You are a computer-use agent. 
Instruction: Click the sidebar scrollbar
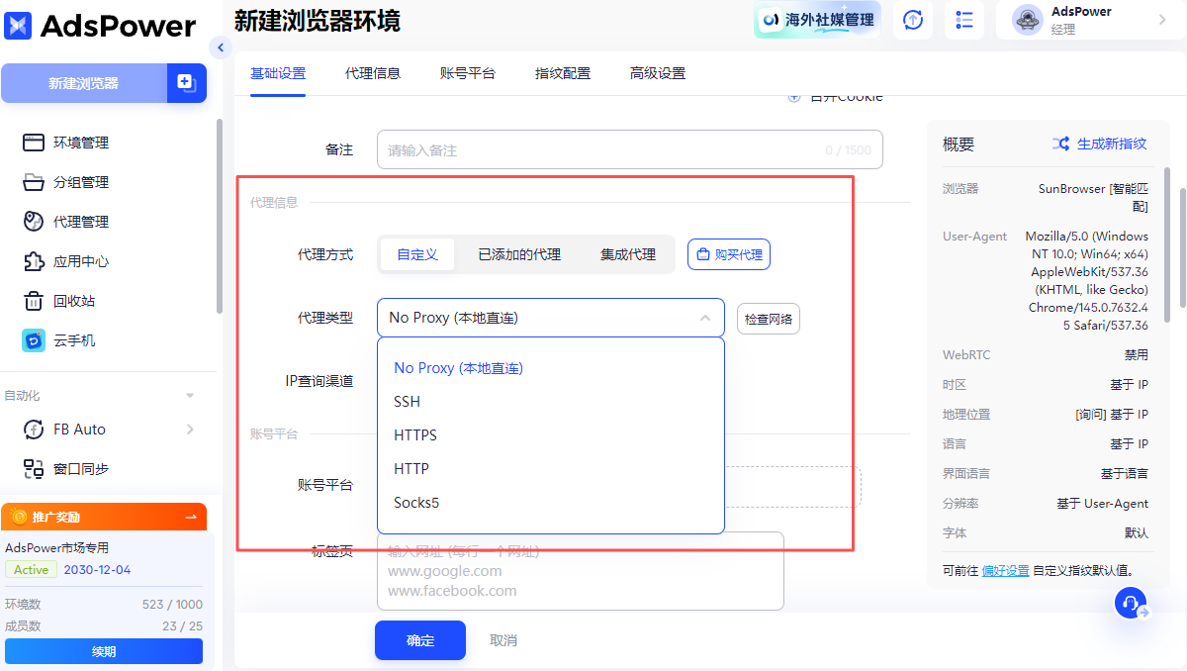[x=219, y=216]
